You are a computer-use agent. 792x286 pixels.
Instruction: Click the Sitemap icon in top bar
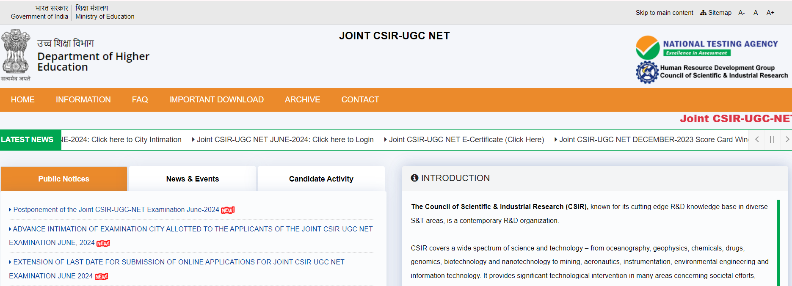pyautogui.click(x=703, y=13)
